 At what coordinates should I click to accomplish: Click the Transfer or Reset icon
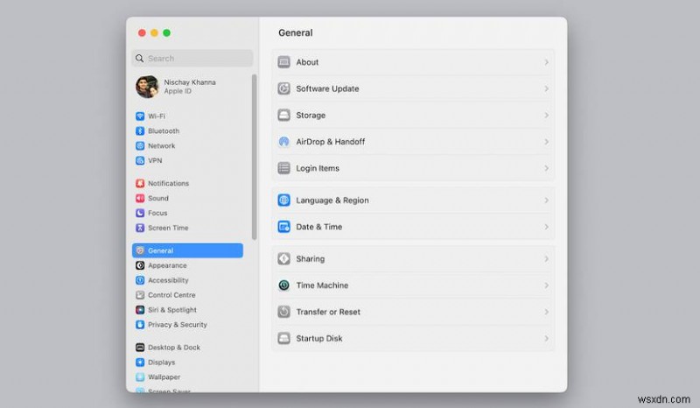pyautogui.click(x=283, y=312)
